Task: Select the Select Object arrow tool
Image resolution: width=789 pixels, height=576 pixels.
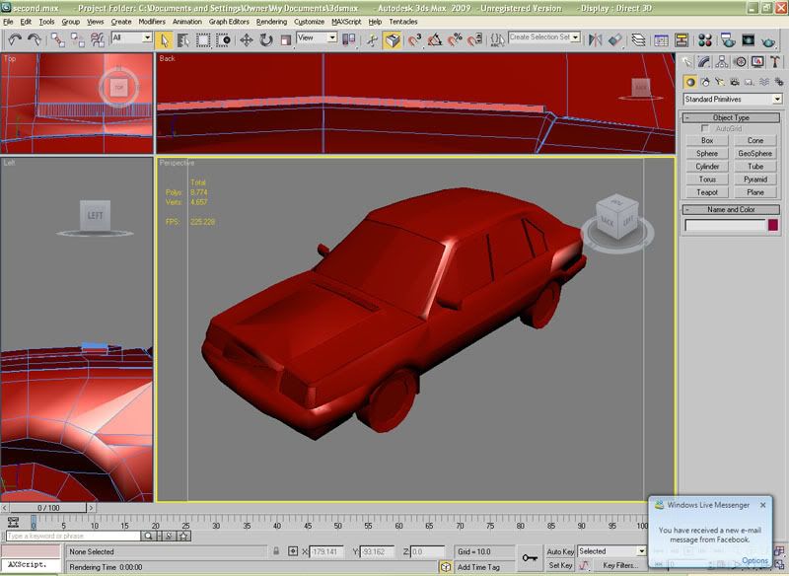Action: click(x=164, y=39)
